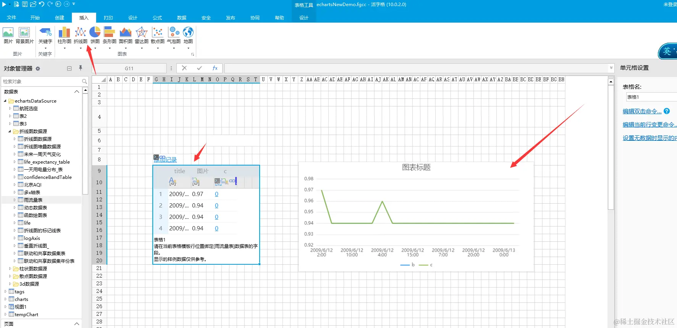677x328 pixels.
Task: Click the 设置无数据时显示的 link
Action: (650, 138)
